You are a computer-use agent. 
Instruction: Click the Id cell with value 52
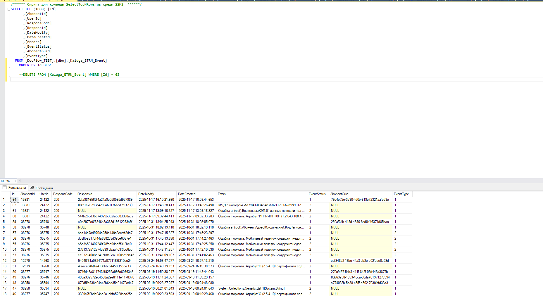pyautogui.click(x=15, y=261)
